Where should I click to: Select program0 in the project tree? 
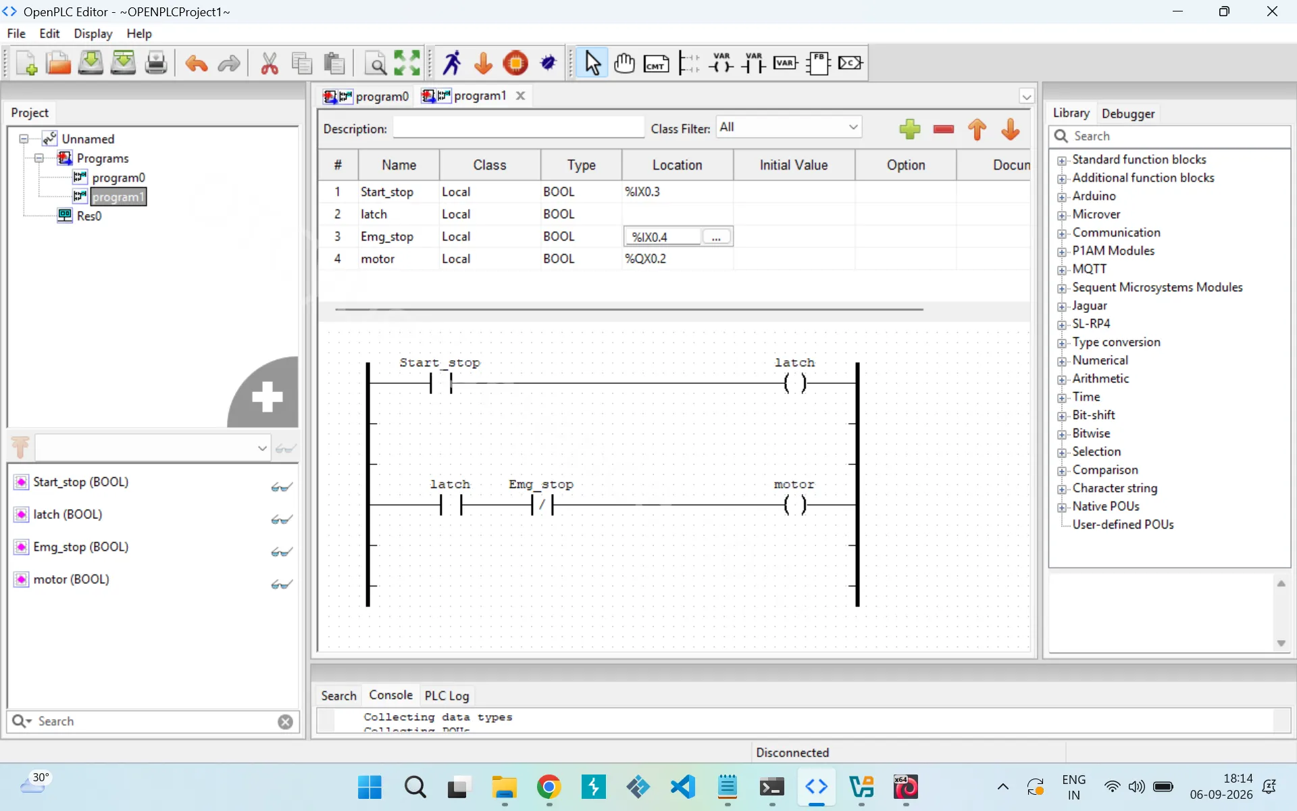point(118,177)
